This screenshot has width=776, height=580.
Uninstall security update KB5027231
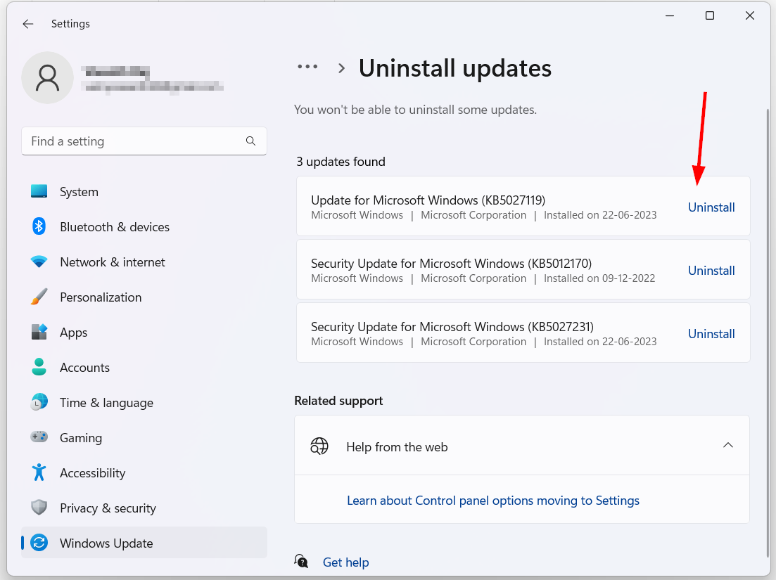[711, 334]
